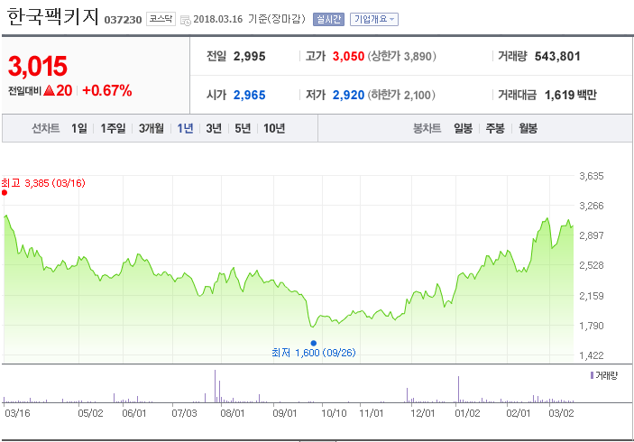
Task: Click the +0.67% change rate
Action: [x=107, y=90]
